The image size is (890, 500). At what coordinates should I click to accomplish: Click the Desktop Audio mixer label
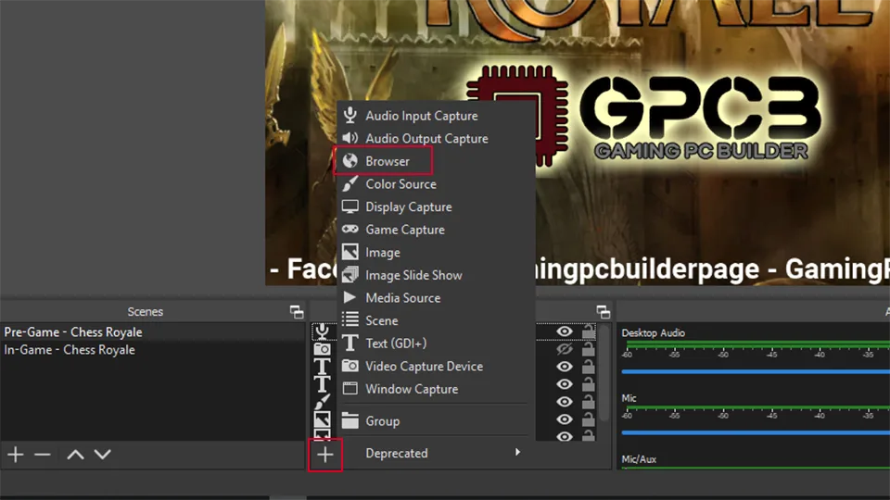(x=653, y=332)
